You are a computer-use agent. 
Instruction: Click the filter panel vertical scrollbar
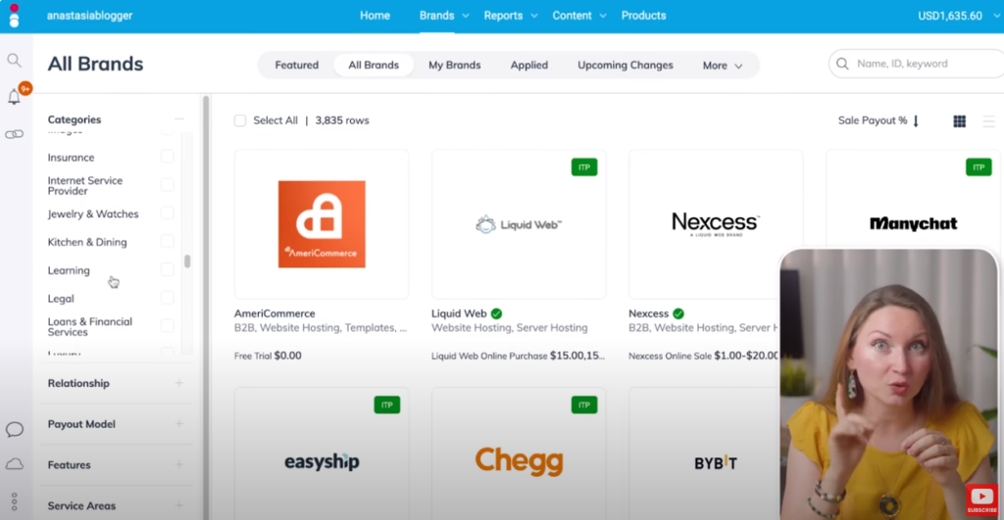click(x=206, y=307)
